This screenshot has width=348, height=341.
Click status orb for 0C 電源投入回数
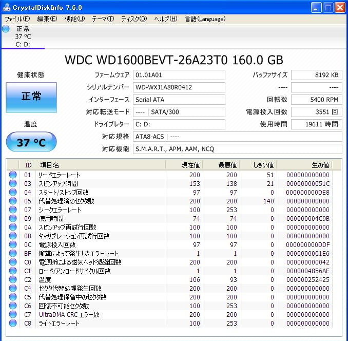pyautogui.click(x=13, y=244)
